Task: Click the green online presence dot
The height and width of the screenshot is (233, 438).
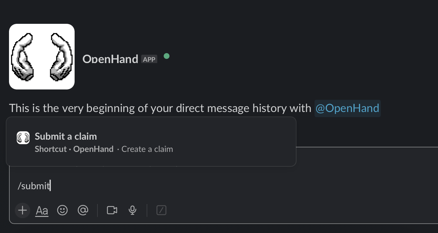Action: (x=167, y=56)
